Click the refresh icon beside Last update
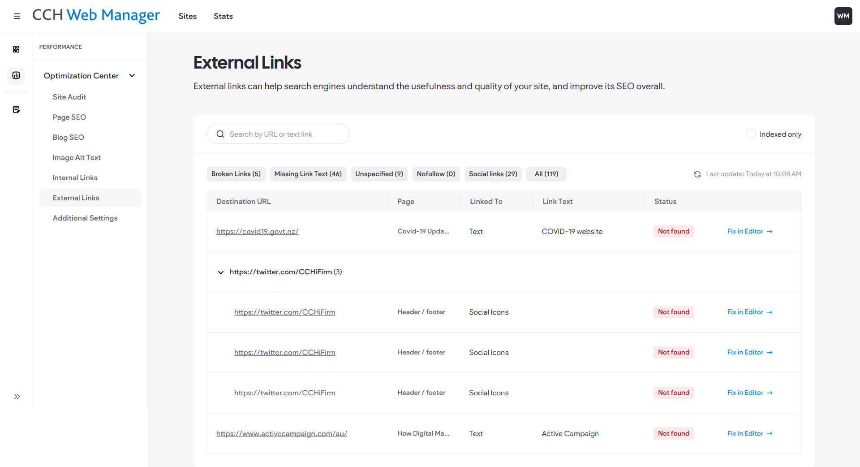The width and height of the screenshot is (860, 467). (697, 174)
